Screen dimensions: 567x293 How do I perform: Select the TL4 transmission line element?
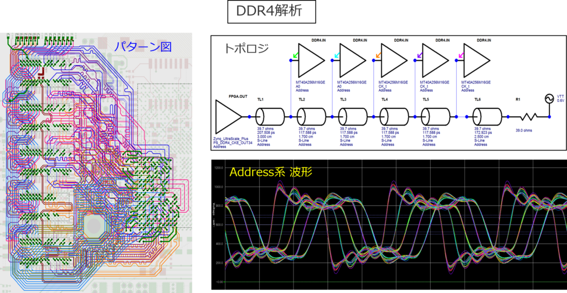(394, 117)
